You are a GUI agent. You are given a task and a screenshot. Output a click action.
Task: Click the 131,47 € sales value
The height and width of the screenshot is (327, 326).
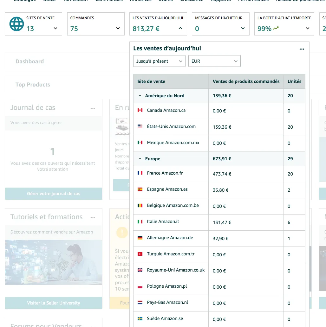click(x=222, y=222)
